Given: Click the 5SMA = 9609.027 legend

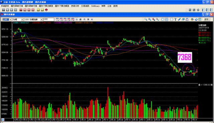Looking at the screenshot, I should pos(21,23).
